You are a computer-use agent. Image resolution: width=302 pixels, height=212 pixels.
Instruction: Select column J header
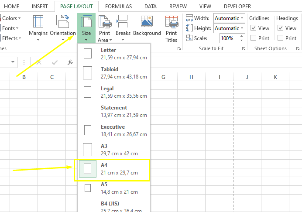click(x=247, y=77)
